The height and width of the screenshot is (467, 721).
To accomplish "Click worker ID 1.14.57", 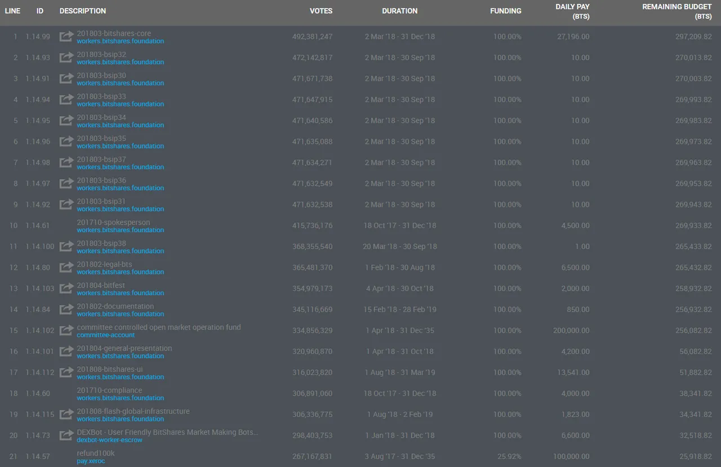I will pyautogui.click(x=38, y=456).
